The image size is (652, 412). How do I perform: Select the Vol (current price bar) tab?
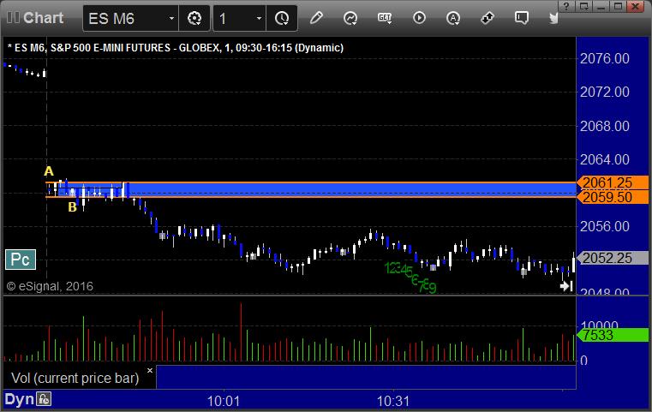75,378
